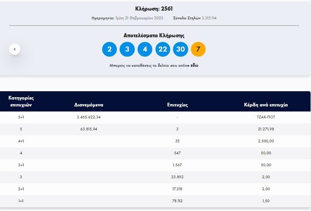Click the blue ball number 30
Viewport: 311px width, 211px height.
click(180, 49)
